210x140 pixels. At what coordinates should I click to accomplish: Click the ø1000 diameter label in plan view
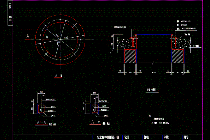[x=66, y=38]
